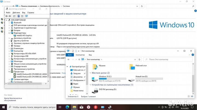Select Intel(R) HD Graphics adapter
This screenshot has height=110, width=197.
coord(24,35)
